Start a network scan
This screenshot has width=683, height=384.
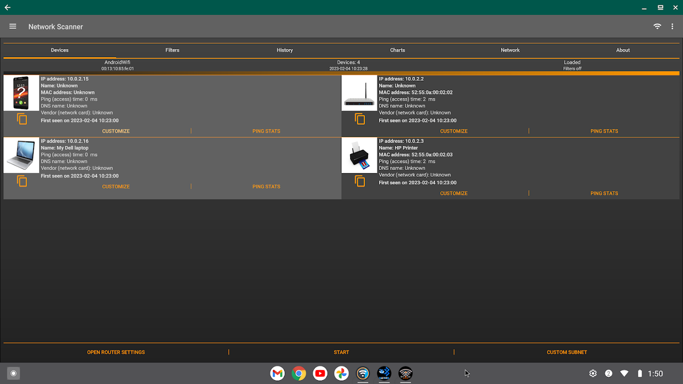(341, 352)
